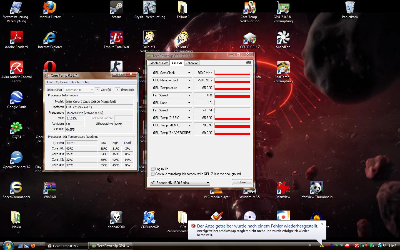Click the show desktop quick launch icon
Image resolution: width=400 pixels, height=250 pixels.
click(x=20, y=246)
